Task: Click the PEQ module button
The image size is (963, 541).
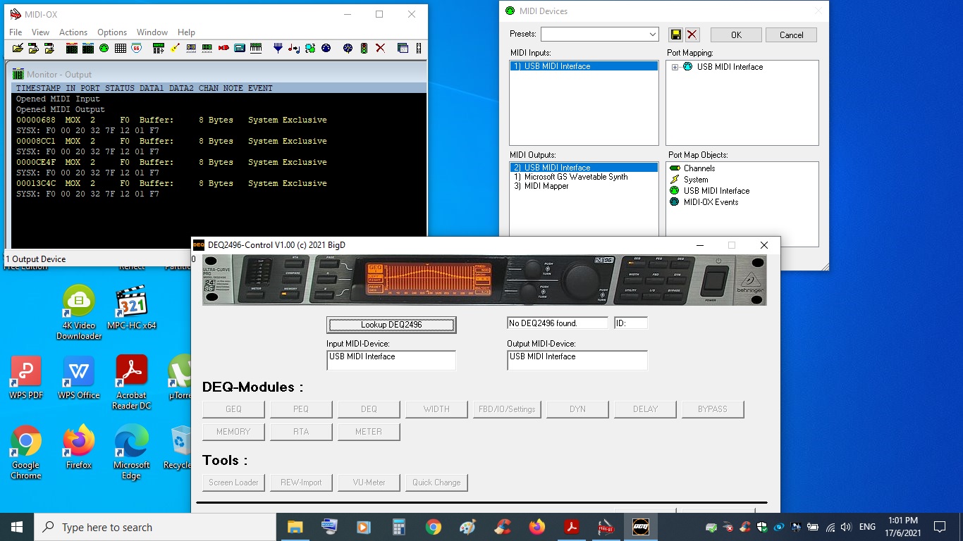Action: pos(301,409)
